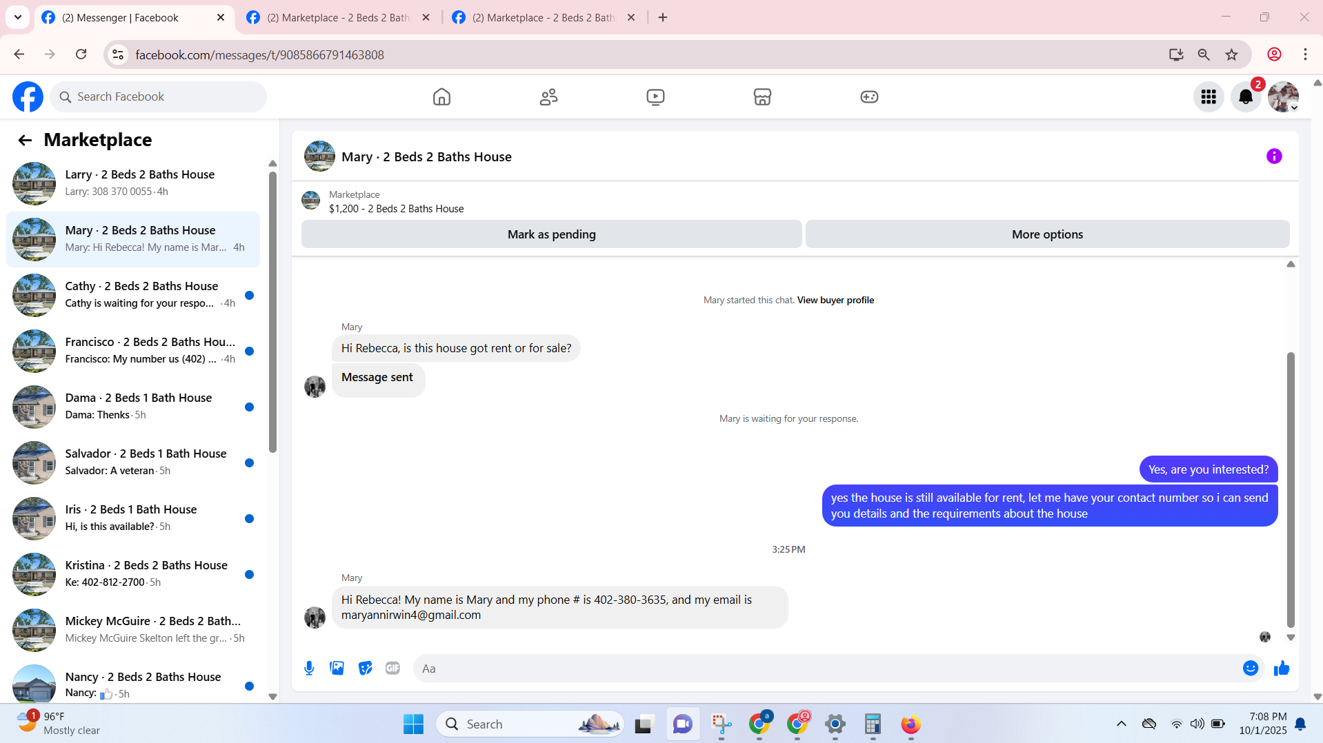Switch to the Messenger | Facebook tab
The width and height of the screenshot is (1323, 743).
(132, 18)
